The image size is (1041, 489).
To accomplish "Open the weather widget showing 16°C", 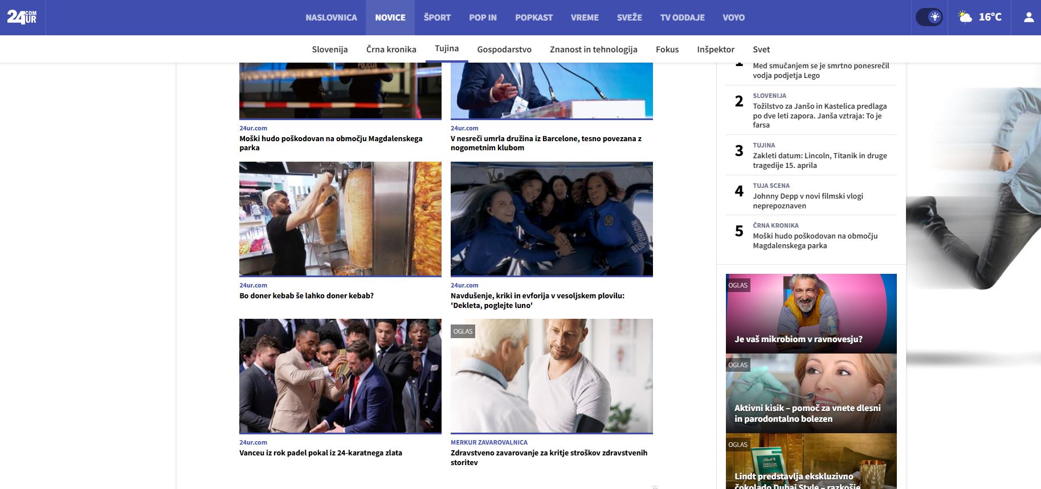I will tap(979, 17).
